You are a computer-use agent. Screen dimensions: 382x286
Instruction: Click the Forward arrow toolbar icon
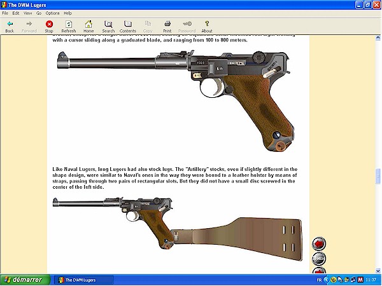(29, 26)
